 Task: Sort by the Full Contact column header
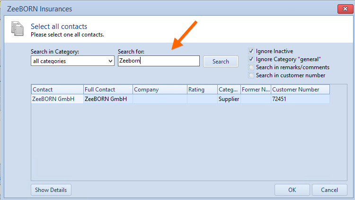tap(108, 90)
